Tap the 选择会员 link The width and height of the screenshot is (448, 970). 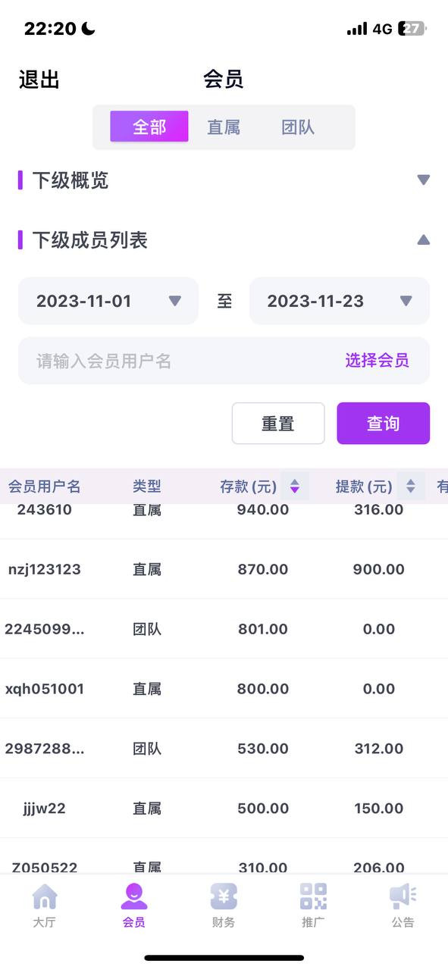pos(377,361)
